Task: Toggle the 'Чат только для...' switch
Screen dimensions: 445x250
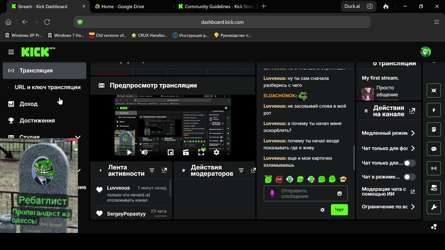Action: pos(410,163)
